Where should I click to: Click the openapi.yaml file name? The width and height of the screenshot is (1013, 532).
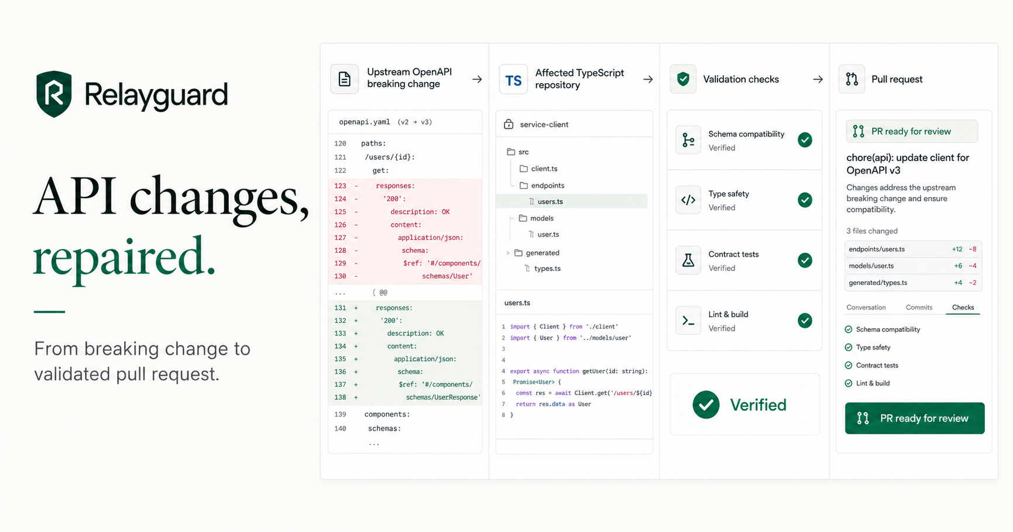365,122
